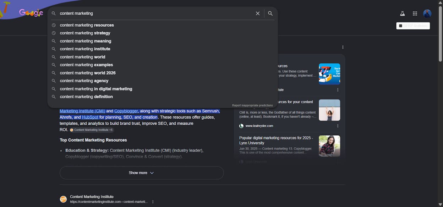The width and height of the screenshot is (443, 207).
Task: Click search icon beside 'content marketing examples'
Action: click(x=54, y=65)
